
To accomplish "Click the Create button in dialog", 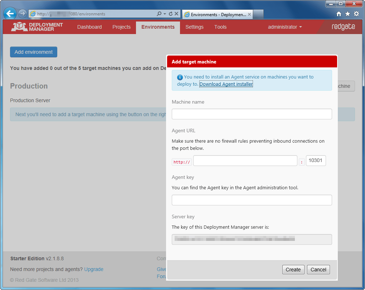I will point(293,270).
